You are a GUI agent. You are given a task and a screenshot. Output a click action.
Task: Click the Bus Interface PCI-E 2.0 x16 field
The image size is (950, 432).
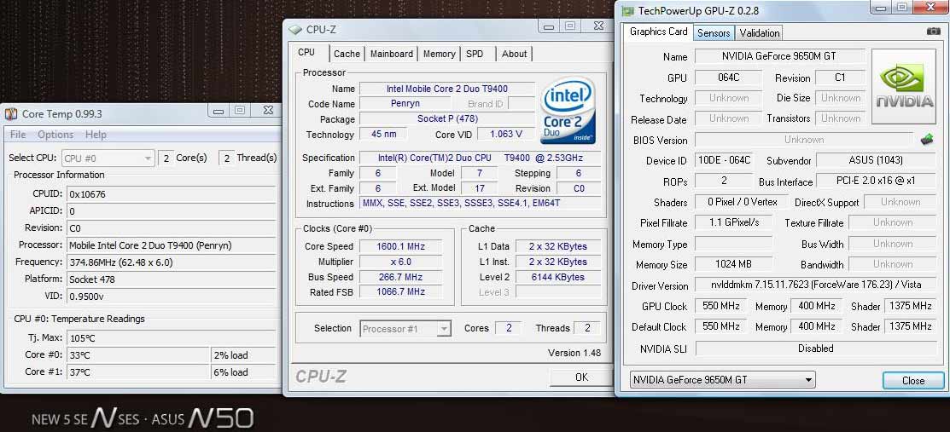click(x=876, y=181)
